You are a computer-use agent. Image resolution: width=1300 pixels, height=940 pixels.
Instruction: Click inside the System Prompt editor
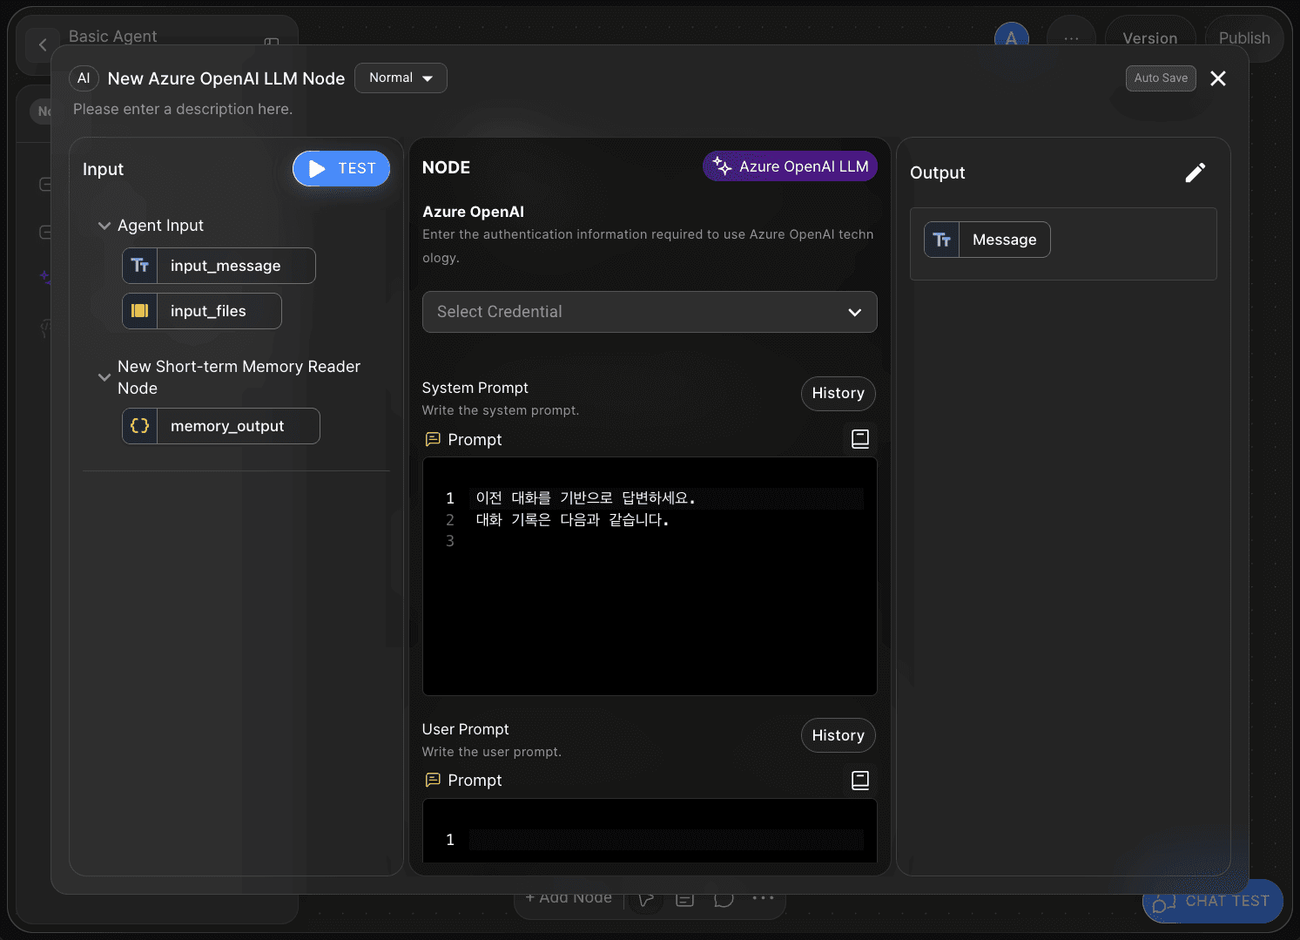pos(650,577)
